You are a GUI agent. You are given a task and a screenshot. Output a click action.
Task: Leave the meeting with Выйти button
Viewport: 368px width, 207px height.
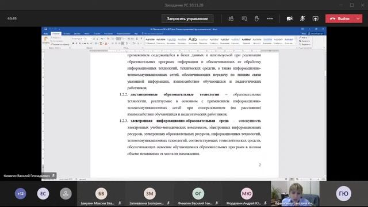[340, 18]
